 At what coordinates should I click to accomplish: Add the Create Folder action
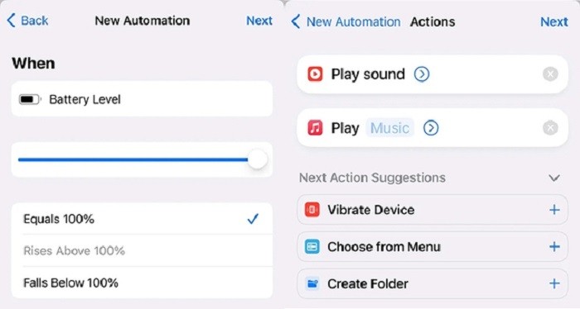pos(554,283)
